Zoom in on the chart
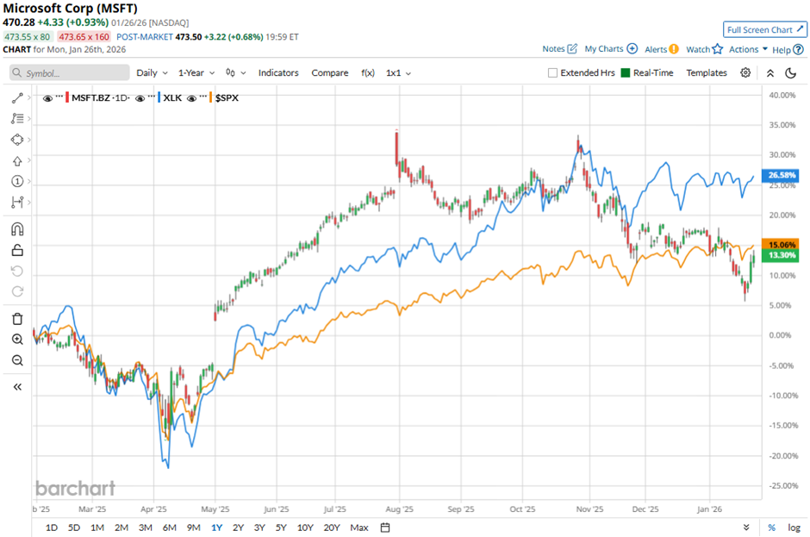 [x=17, y=340]
